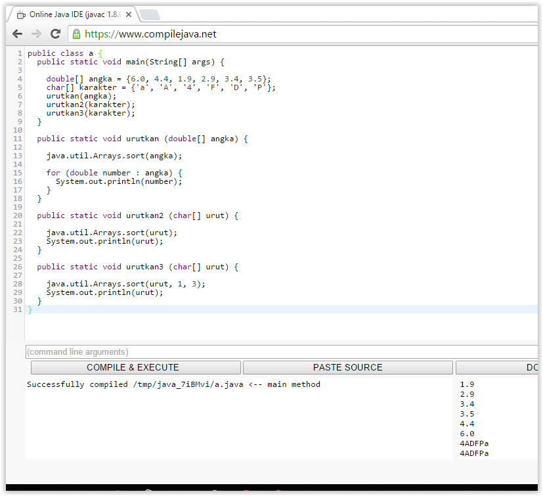
Task: Click line number 26 in the gutter
Action: point(18,267)
